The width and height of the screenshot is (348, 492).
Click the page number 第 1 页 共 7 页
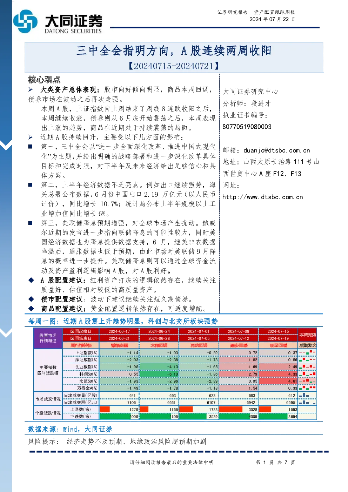point(275,463)
